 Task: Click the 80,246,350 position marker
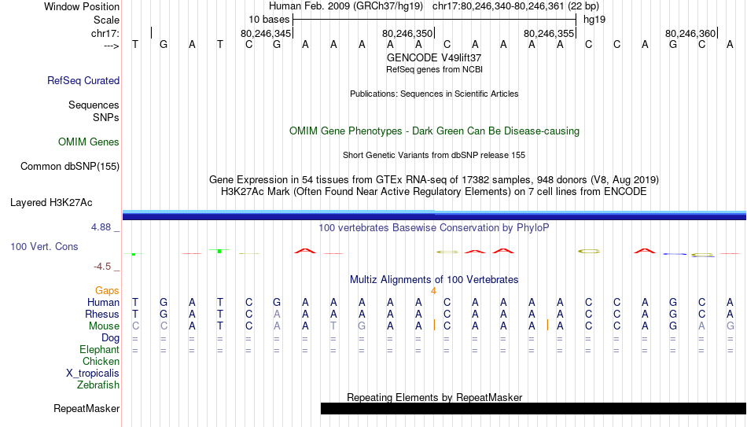click(407, 33)
